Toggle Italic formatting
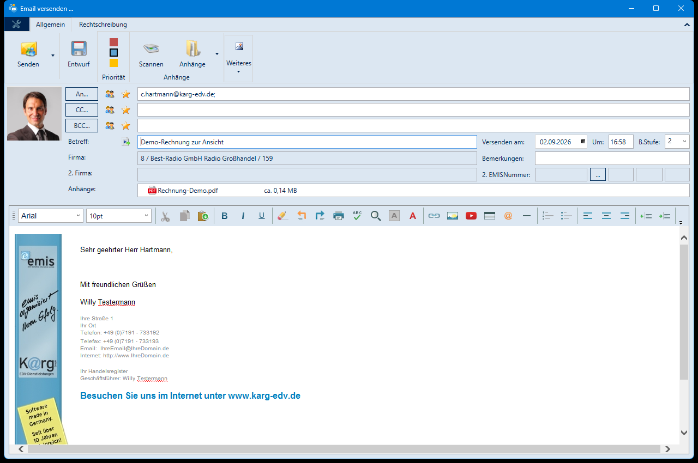This screenshot has height=463, width=698. click(243, 216)
